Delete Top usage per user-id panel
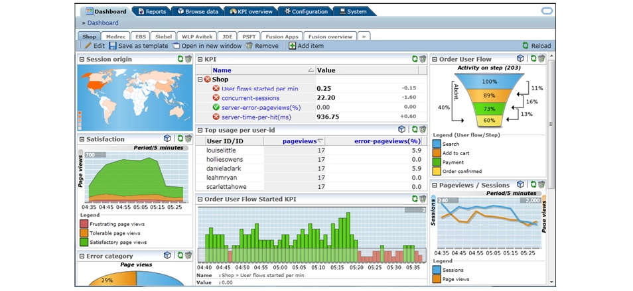Image resolution: width=633 pixels, height=291 pixels. (x=422, y=129)
